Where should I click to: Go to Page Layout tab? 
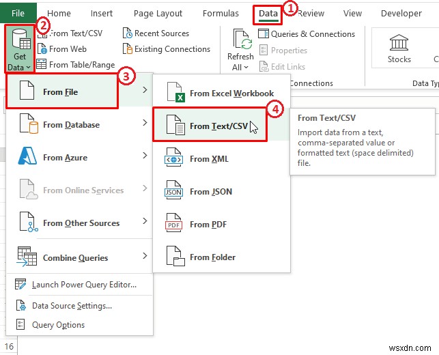pyautogui.click(x=158, y=14)
